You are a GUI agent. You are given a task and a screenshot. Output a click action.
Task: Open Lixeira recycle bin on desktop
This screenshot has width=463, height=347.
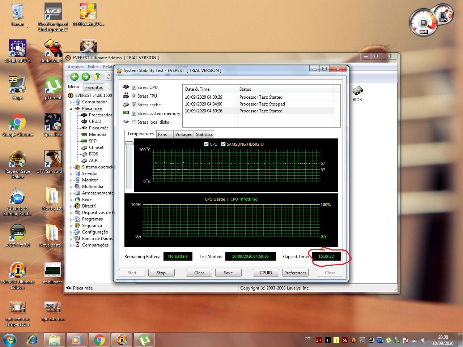tap(17, 15)
